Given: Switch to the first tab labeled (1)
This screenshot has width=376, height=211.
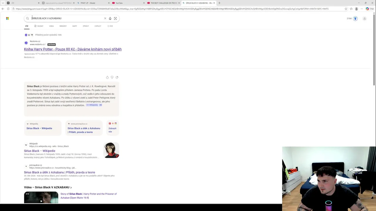Looking at the screenshot, I should (x=23, y=3).
